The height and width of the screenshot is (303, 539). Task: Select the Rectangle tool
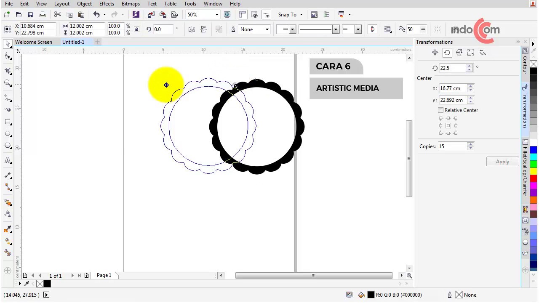pyautogui.click(x=8, y=122)
